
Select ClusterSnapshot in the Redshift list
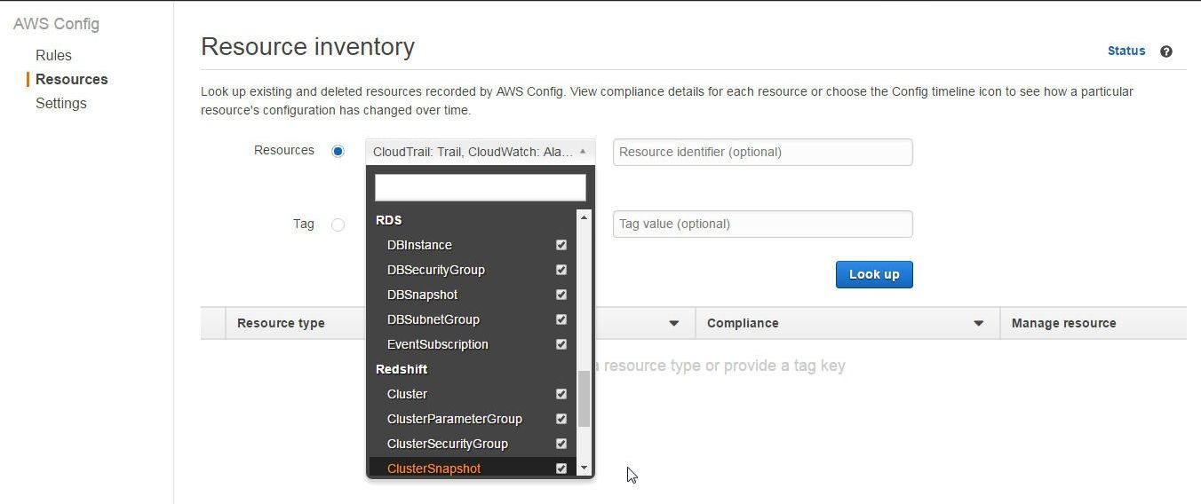[x=433, y=469]
